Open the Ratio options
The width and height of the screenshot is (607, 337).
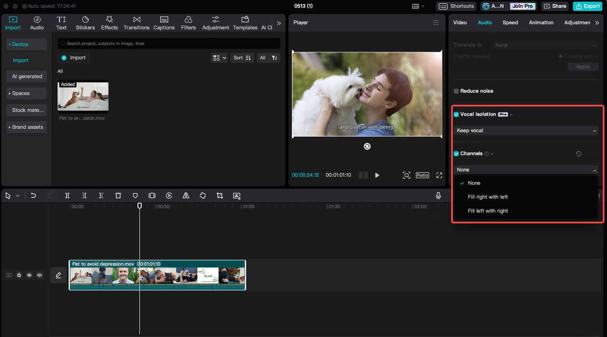pos(422,175)
